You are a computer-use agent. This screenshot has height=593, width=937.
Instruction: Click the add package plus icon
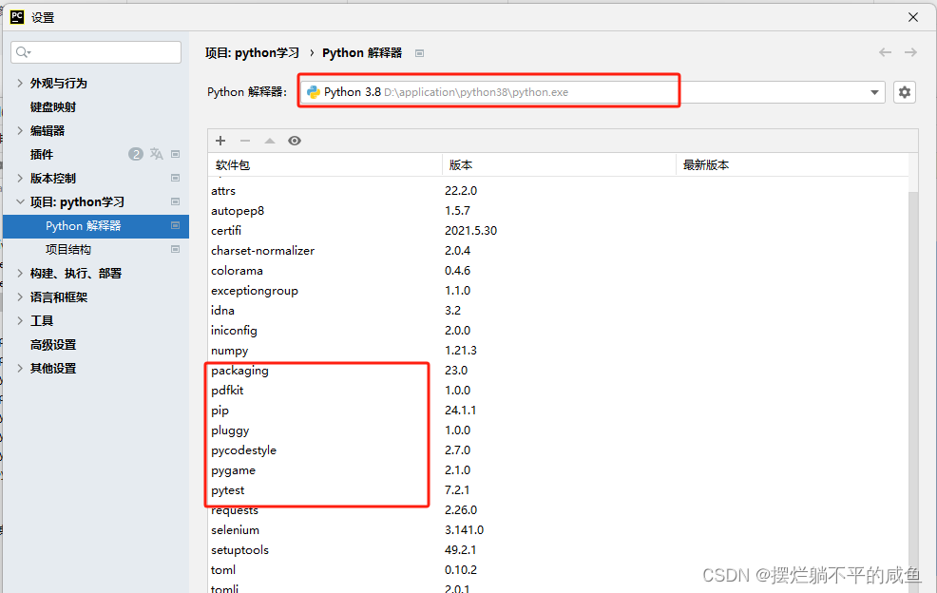[220, 141]
